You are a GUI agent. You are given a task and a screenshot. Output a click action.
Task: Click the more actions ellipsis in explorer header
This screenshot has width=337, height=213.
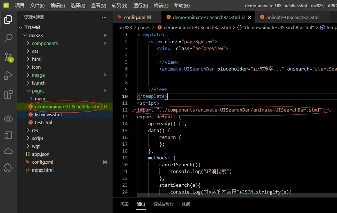(104, 17)
